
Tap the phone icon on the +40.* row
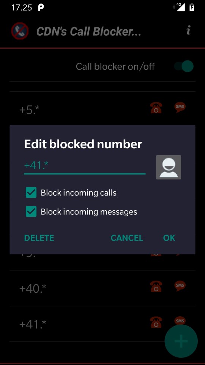[156, 287]
